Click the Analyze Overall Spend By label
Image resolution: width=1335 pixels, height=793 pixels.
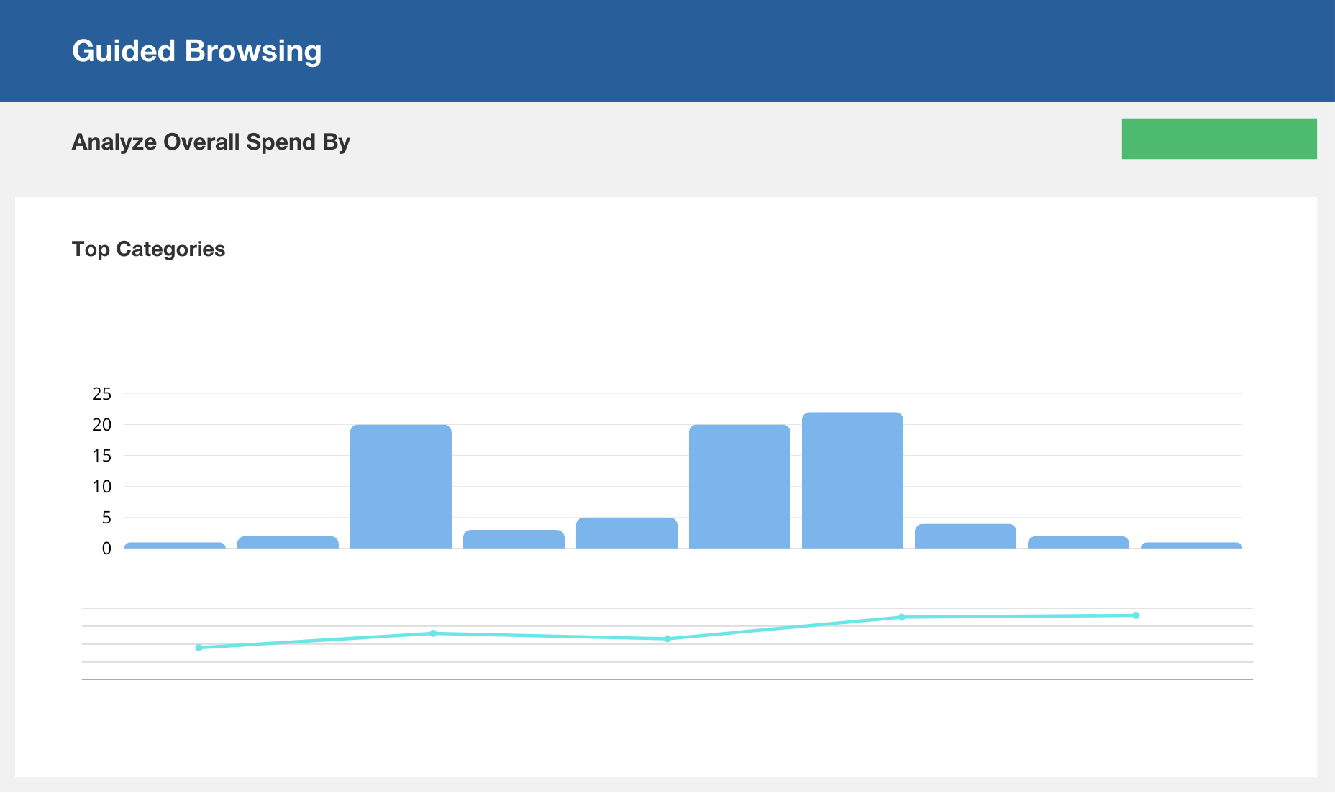[x=211, y=142]
